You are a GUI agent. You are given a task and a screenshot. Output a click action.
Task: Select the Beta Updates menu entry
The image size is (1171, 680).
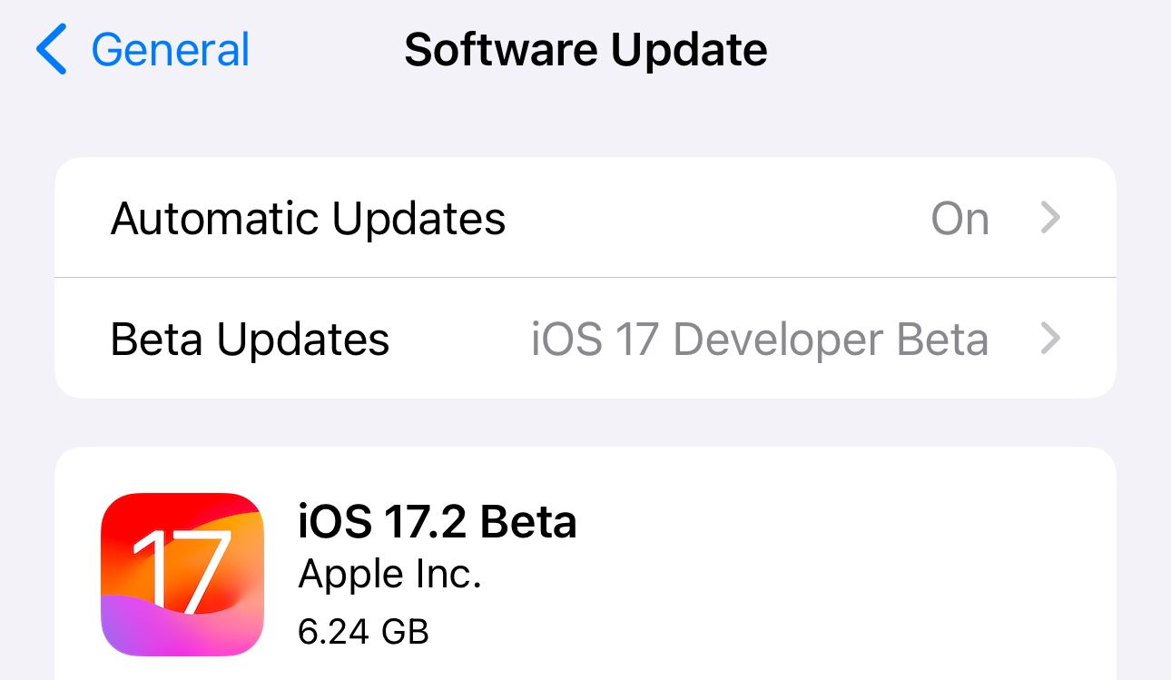click(250, 339)
